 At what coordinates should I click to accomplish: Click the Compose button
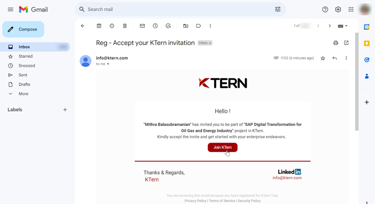[23, 29]
